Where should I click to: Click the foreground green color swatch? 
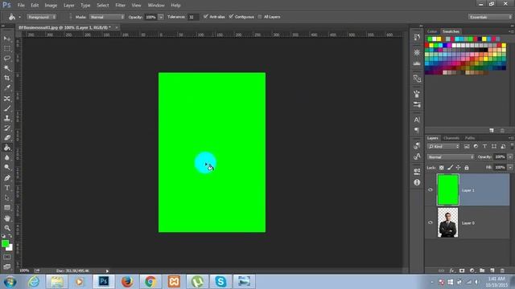(x=6, y=243)
